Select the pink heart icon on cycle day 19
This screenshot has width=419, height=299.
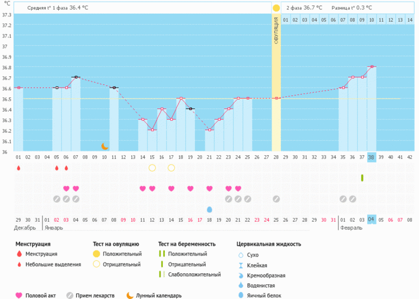point(190,188)
